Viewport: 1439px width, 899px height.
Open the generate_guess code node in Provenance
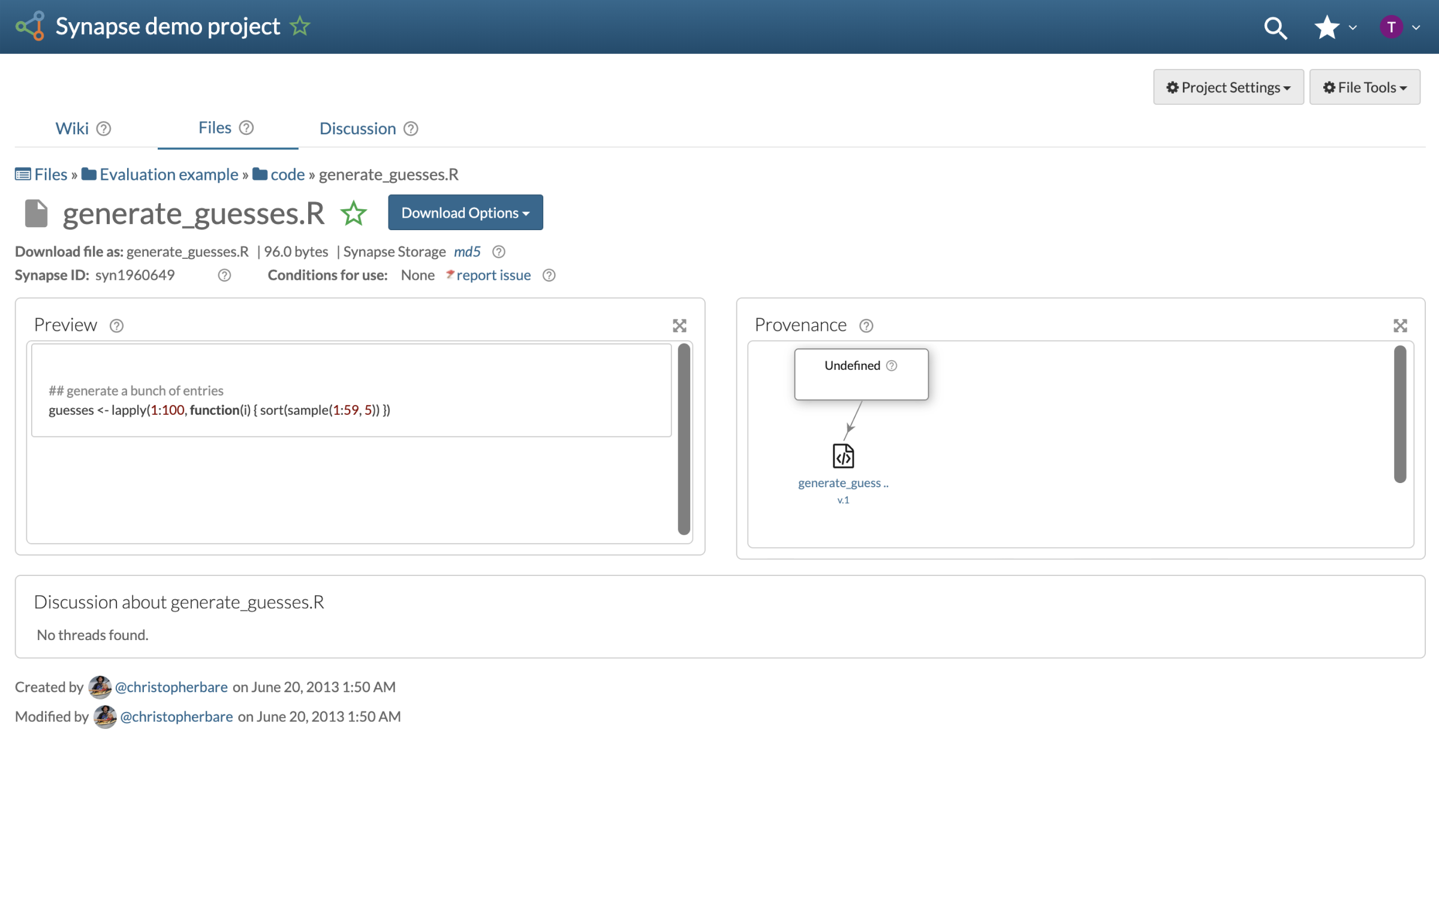843,457
